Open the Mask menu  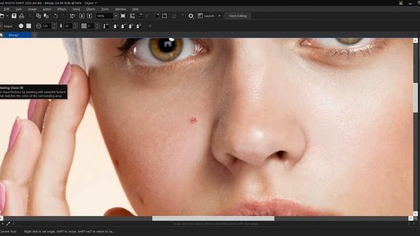click(x=76, y=9)
